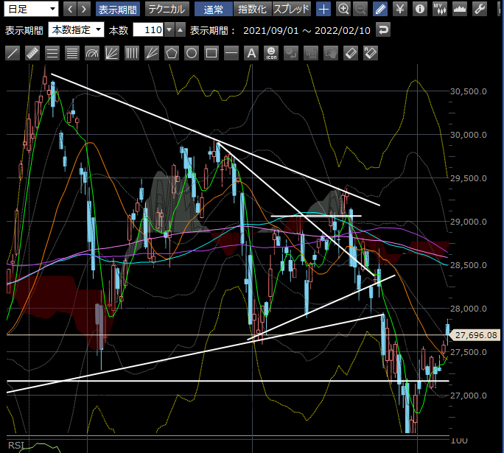
Task: Pick the rectangle drawing tool
Action: click(211, 53)
